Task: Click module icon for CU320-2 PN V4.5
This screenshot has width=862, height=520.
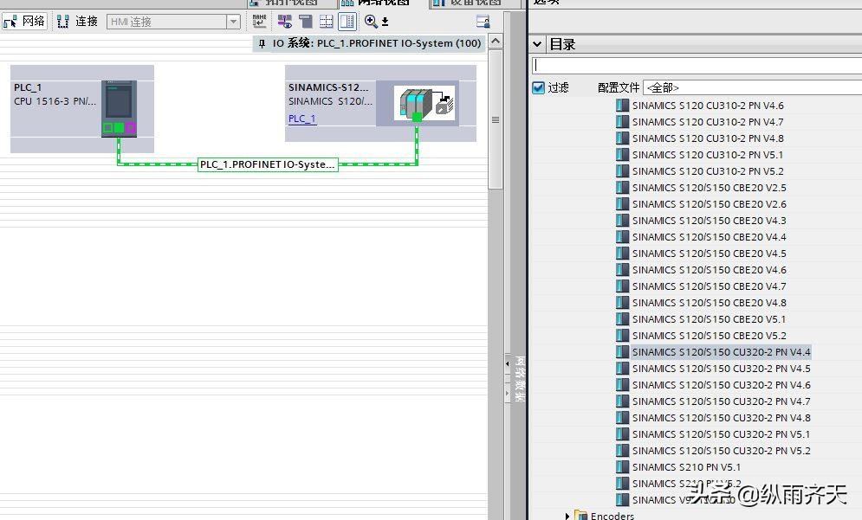Action: tap(622, 369)
